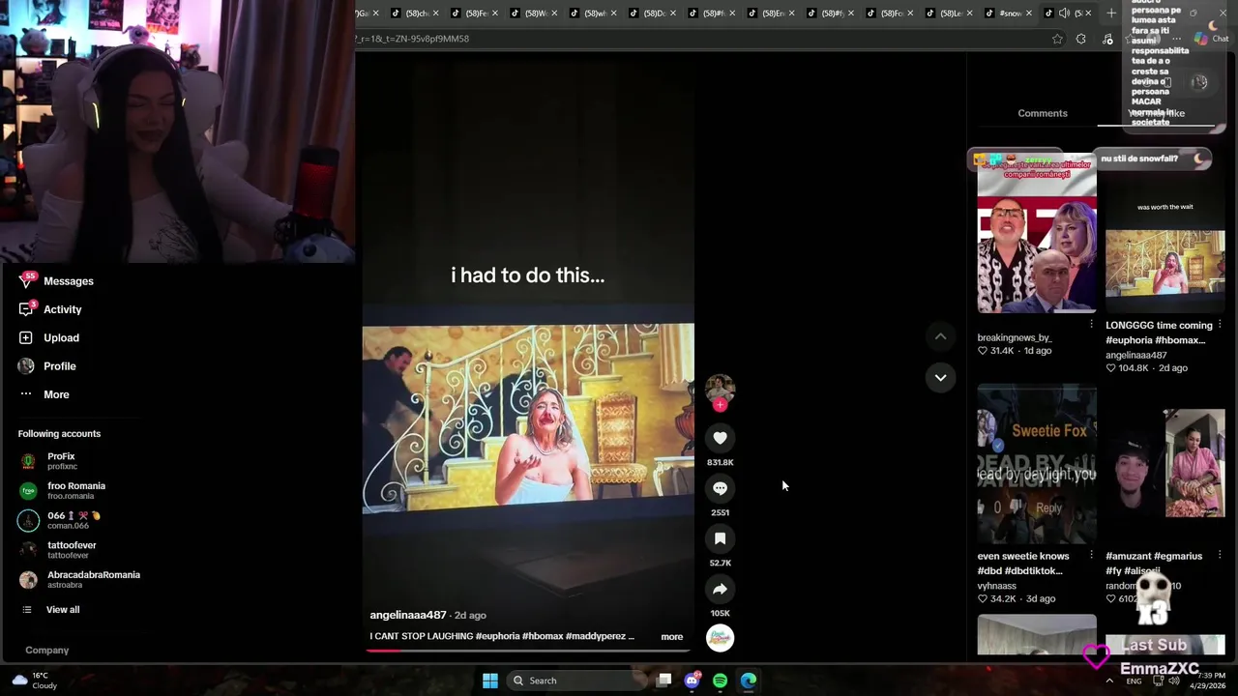Open the Copilot Chat button
This screenshot has width=1238, height=696.
click(x=1212, y=39)
